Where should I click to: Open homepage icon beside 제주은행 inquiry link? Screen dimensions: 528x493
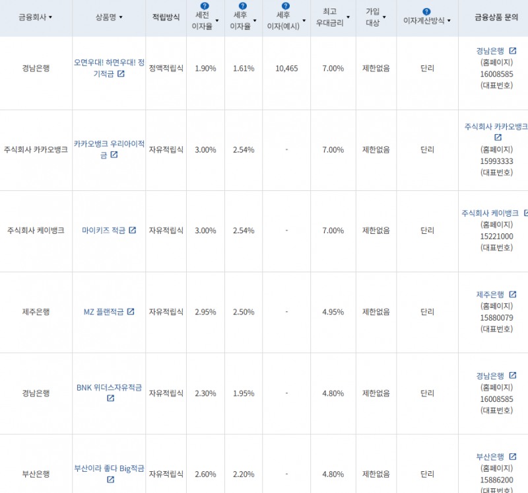[513, 294]
